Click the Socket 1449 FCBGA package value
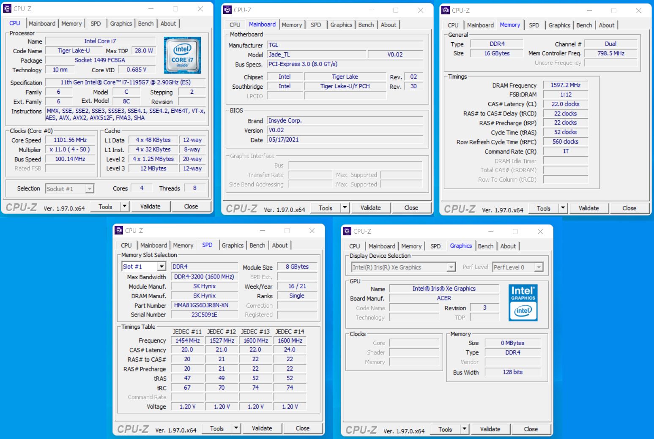 pos(100,60)
